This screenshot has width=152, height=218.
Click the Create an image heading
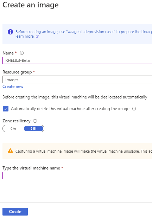[x=31, y=5]
